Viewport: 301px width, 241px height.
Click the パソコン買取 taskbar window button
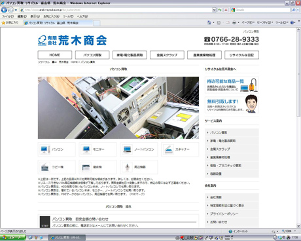67,238
